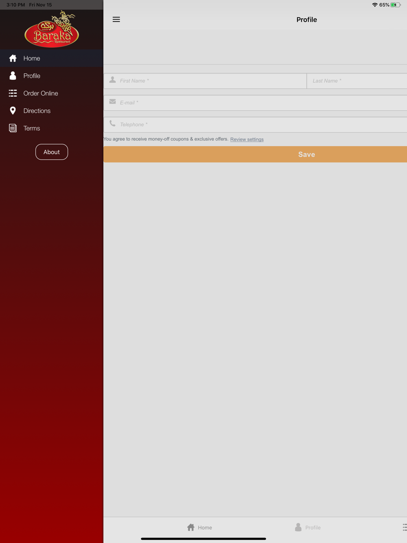Tap the Fri Nov 15 date text
407x543 pixels.
(x=40, y=5)
